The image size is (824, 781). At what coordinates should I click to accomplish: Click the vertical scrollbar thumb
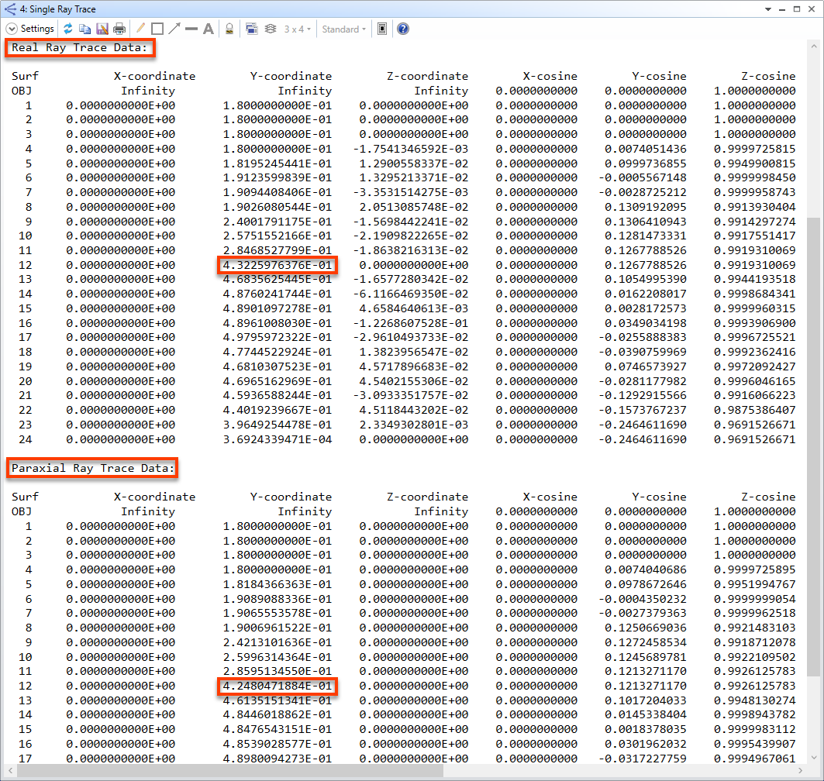tap(813, 446)
